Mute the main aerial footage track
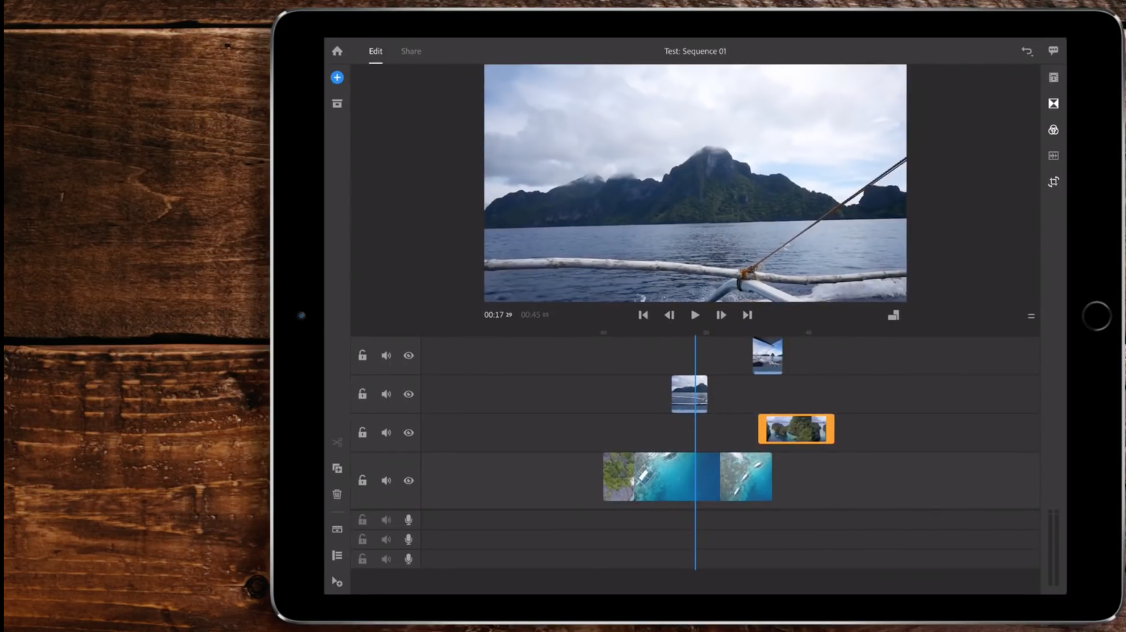The height and width of the screenshot is (632, 1126). [x=386, y=481]
